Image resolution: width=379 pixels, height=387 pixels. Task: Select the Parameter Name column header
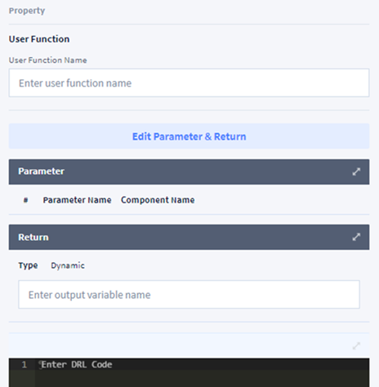click(77, 200)
